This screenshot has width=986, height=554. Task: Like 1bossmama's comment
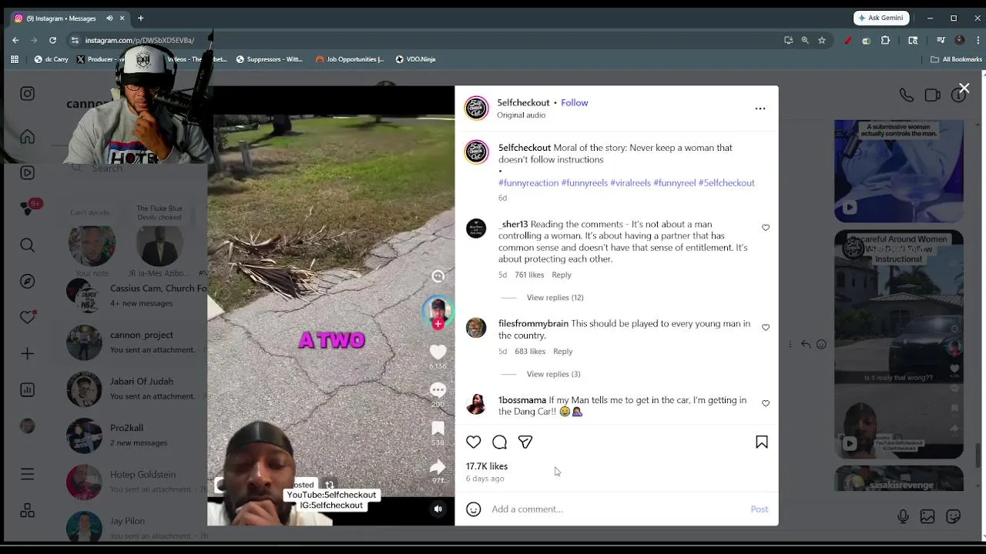pos(766,403)
